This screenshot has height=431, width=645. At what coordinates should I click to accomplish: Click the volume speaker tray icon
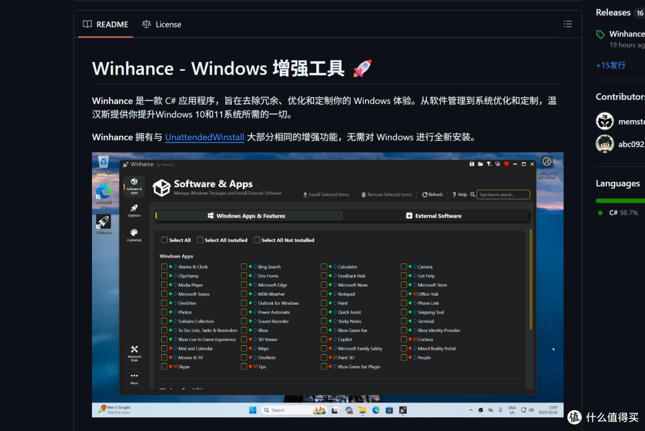tap(532, 410)
